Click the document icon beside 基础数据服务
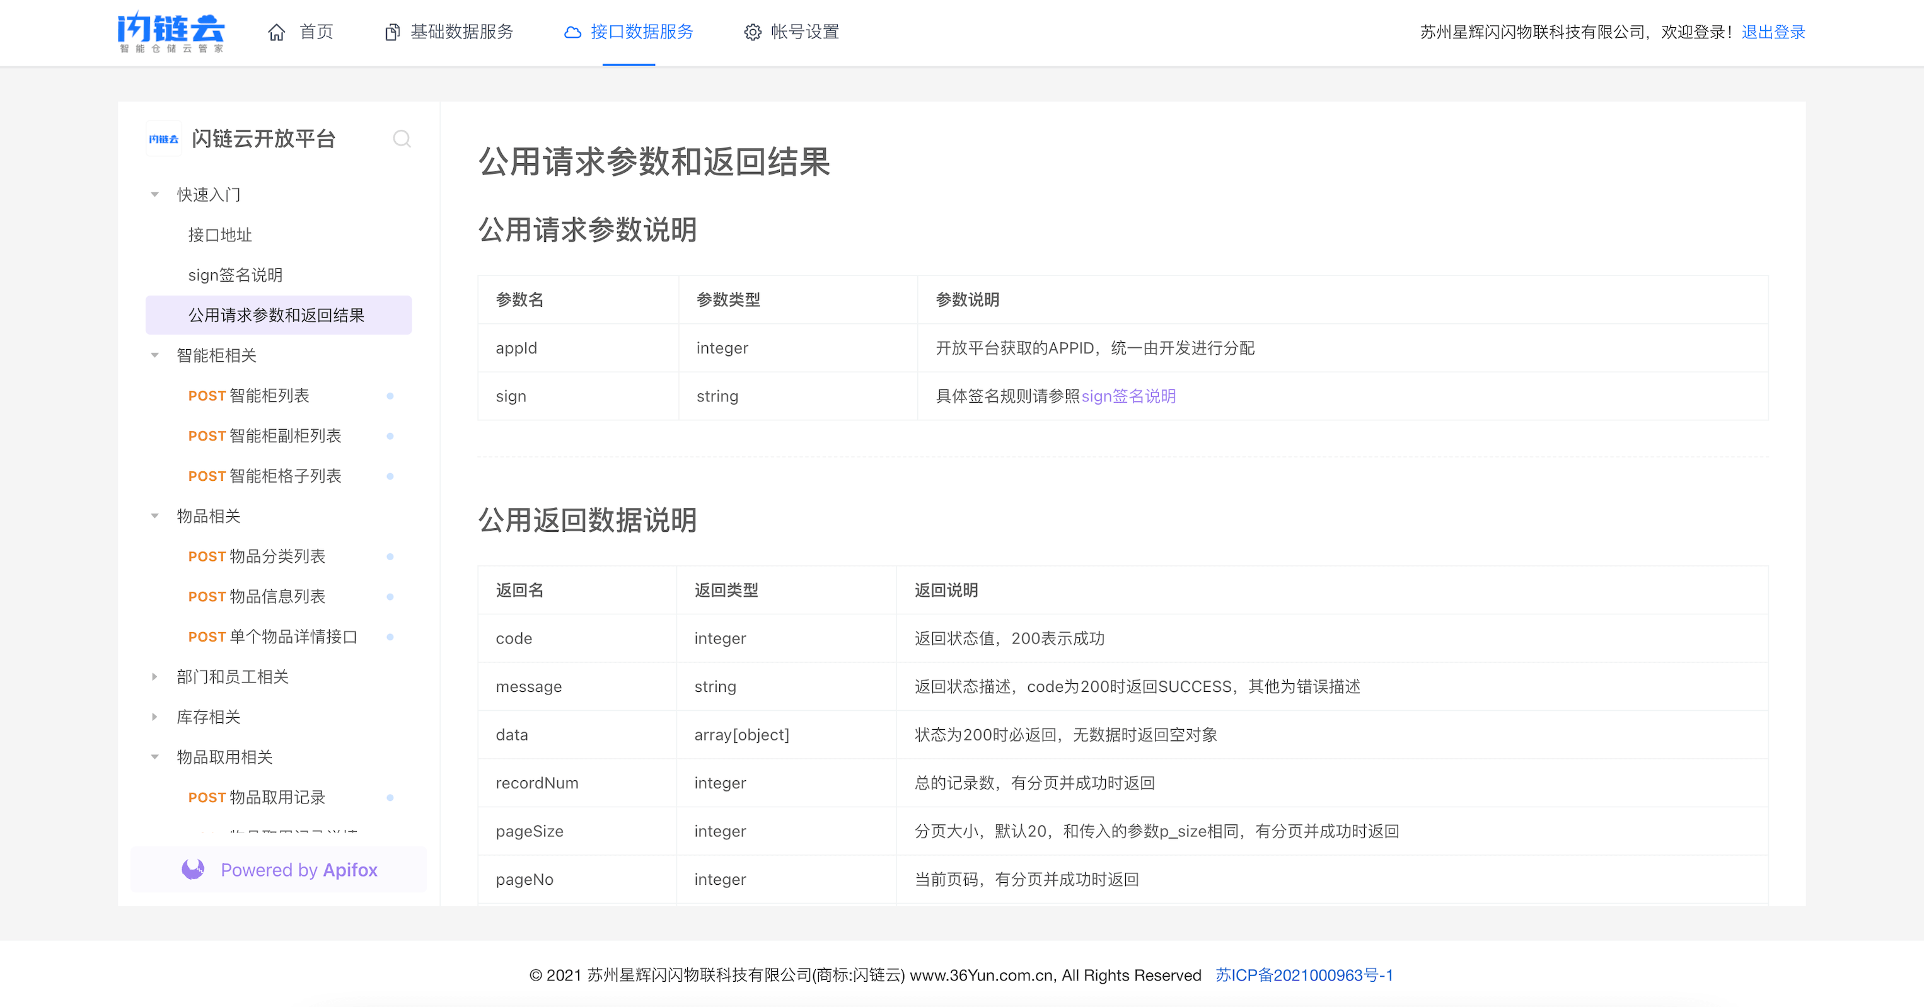Screen dimensions: 1924x1007 tap(391, 32)
